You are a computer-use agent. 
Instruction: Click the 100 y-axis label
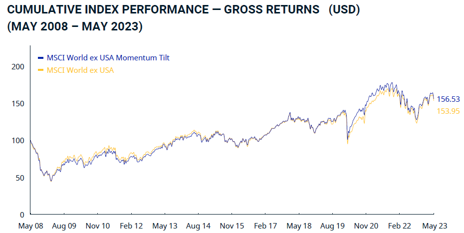click(18, 141)
